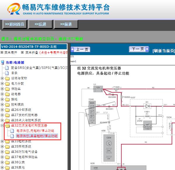The height and width of the screenshot is (170, 175).
Task: Expand the 组39其他 folder
Action: [2, 168]
